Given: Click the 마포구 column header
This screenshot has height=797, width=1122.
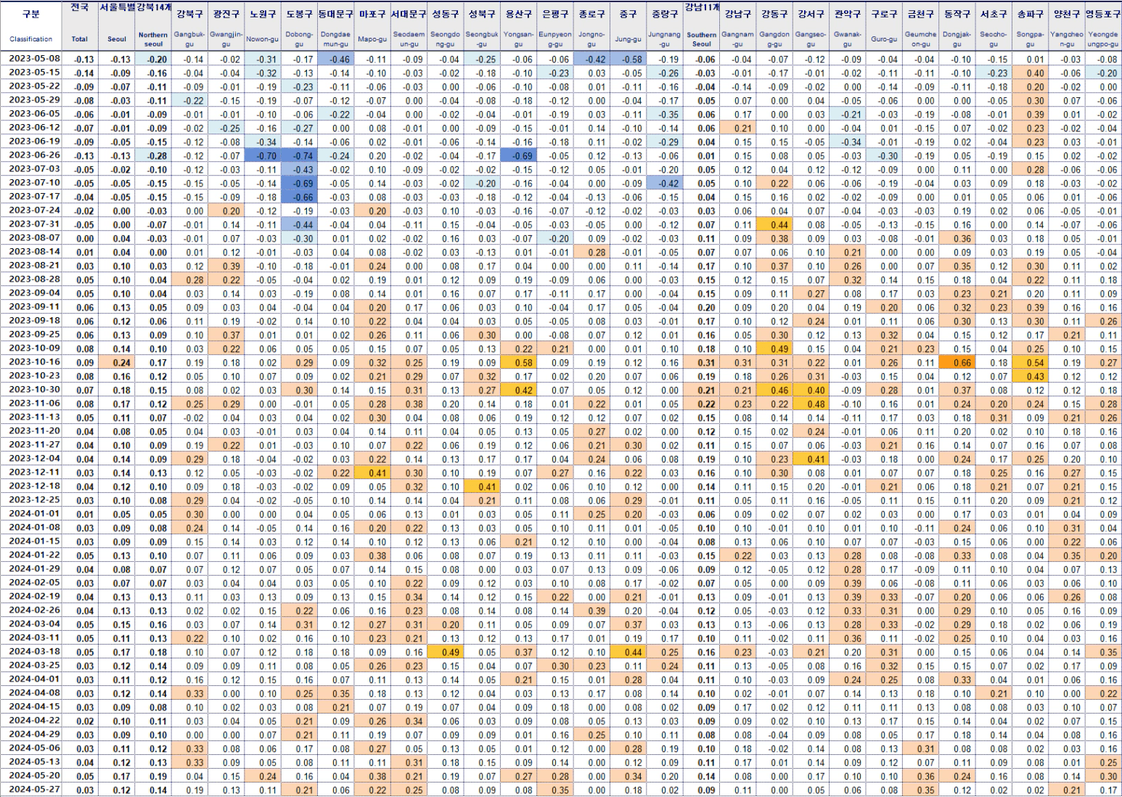Looking at the screenshot, I should (x=372, y=14).
